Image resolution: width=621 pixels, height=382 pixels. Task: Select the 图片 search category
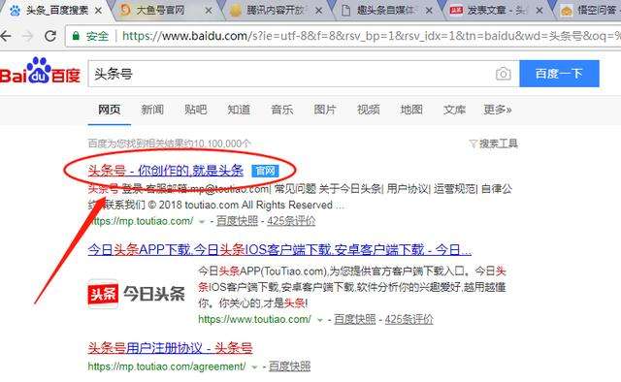click(x=325, y=110)
